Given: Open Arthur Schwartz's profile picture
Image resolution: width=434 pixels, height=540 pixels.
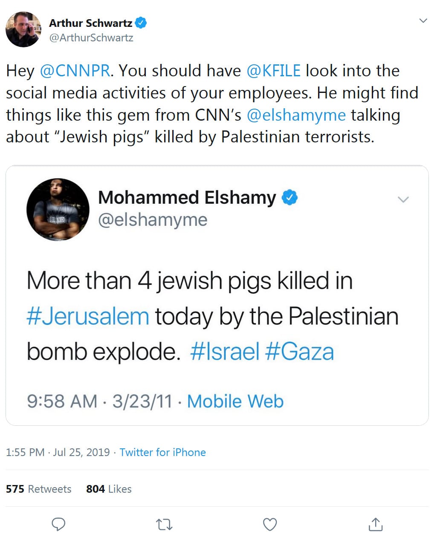Looking at the screenshot, I should coord(23,29).
